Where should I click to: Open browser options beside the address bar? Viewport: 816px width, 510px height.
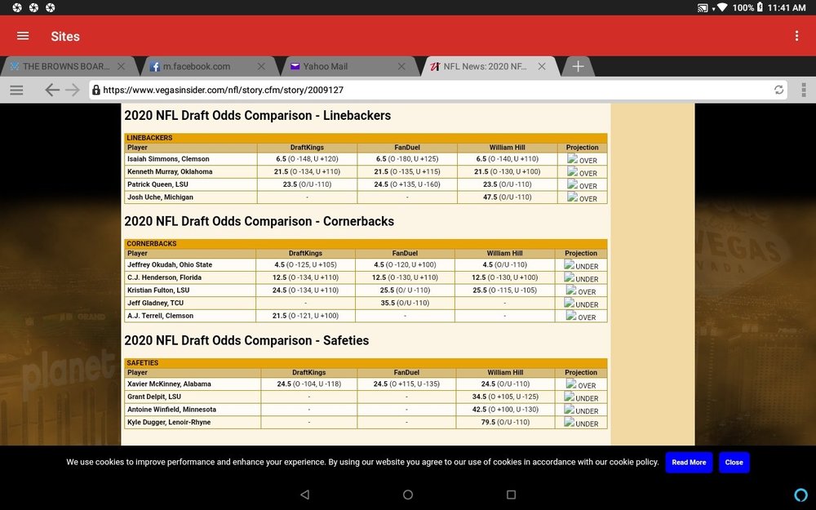(x=804, y=90)
